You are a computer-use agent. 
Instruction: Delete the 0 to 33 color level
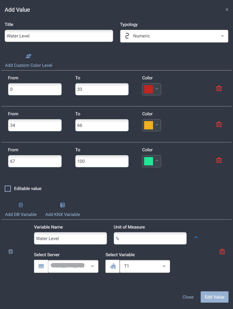tap(219, 89)
